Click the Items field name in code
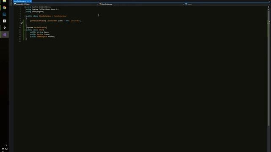Image resolution: width=271 pixels, height=152 pixels. click(x=60, y=21)
